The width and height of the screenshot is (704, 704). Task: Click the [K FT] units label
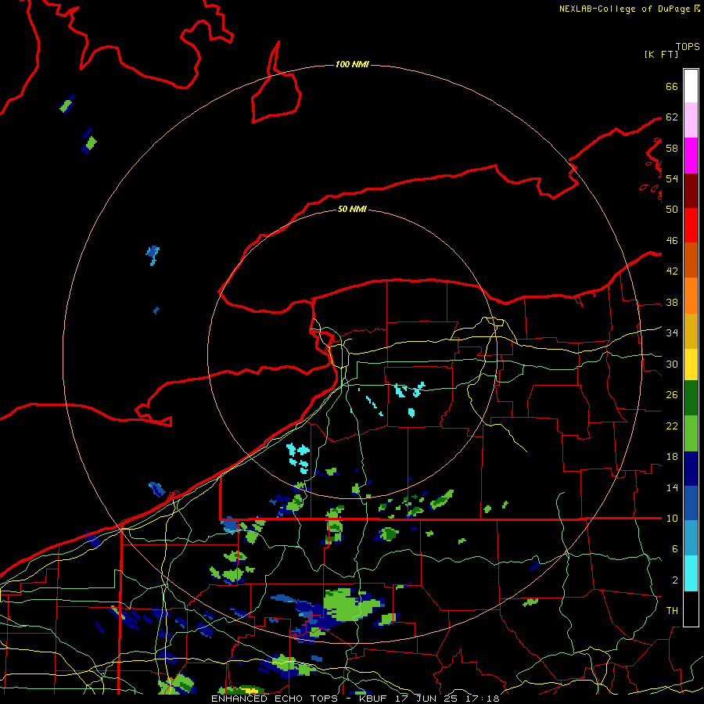661,54
